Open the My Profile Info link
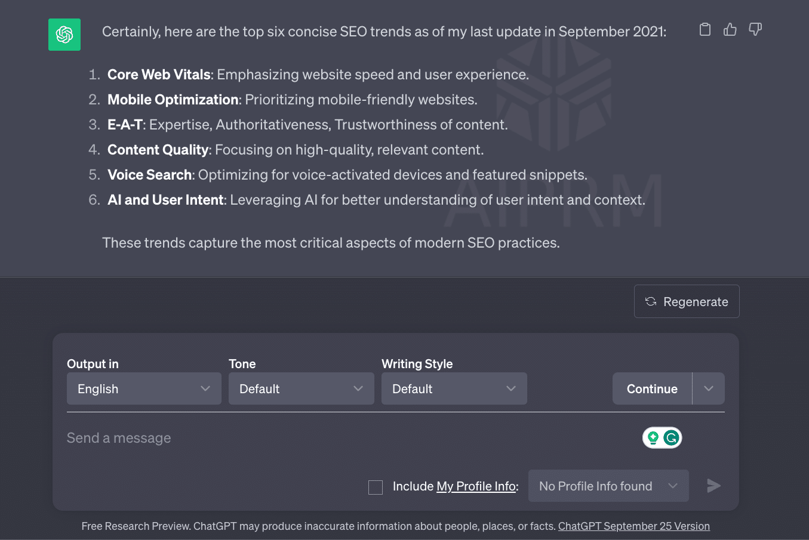The width and height of the screenshot is (809, 540). (x=476, y=486)
